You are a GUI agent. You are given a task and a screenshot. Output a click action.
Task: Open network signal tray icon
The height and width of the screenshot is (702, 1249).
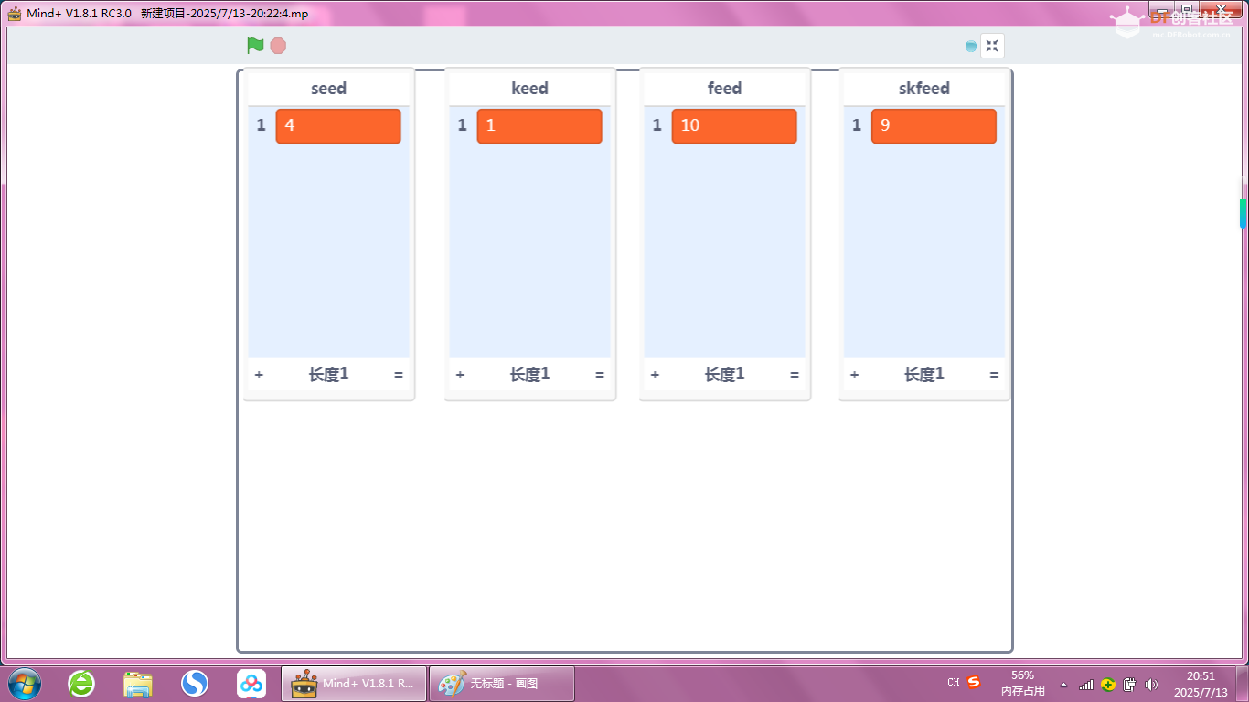coord(1086,684)
